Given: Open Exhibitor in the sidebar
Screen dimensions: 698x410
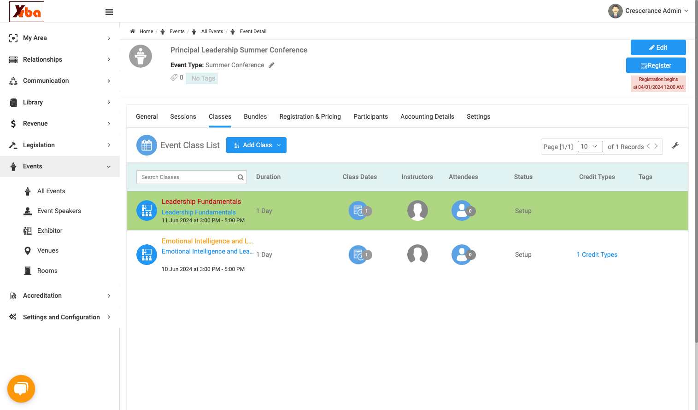Looking at the screenshot, I should pos(50,231).
